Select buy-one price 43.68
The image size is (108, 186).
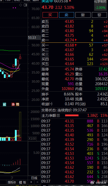(x=69, y=45)
